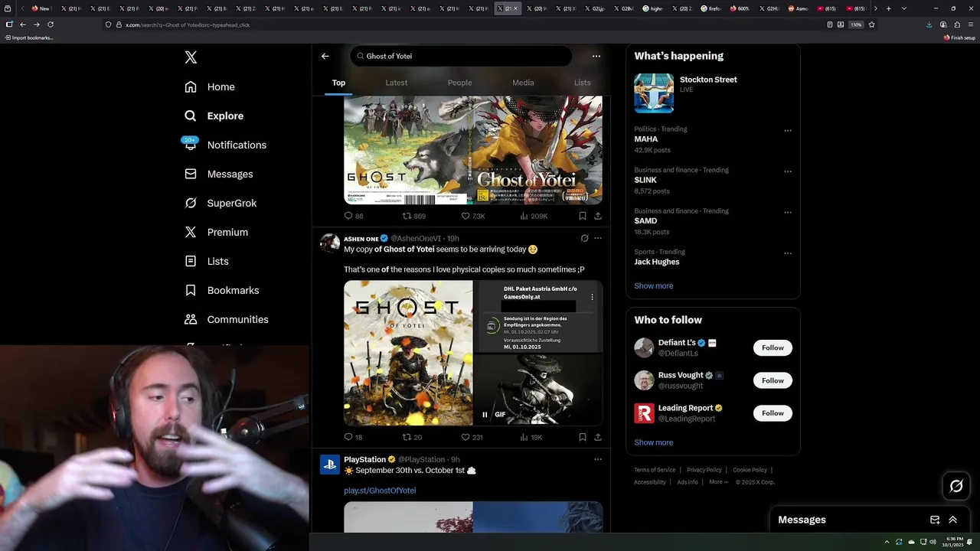Reply to ASHEN ONE post with 18 replies
This screenshot has height=551, width=980.
[x=353, y=438]
